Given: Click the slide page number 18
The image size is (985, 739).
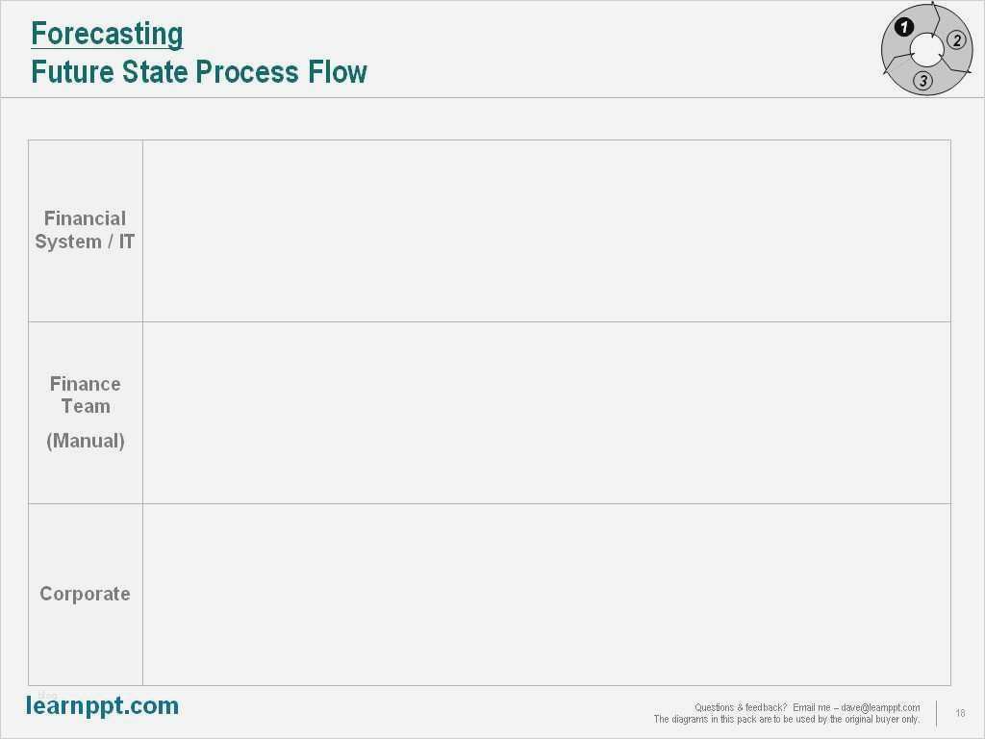Looking at the screenshot, I should pos(960,713).
